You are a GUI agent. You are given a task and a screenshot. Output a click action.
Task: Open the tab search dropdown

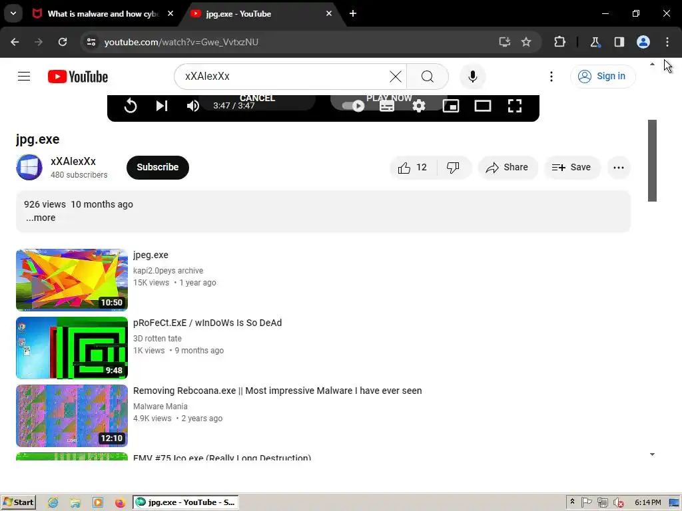pos(13,13)
